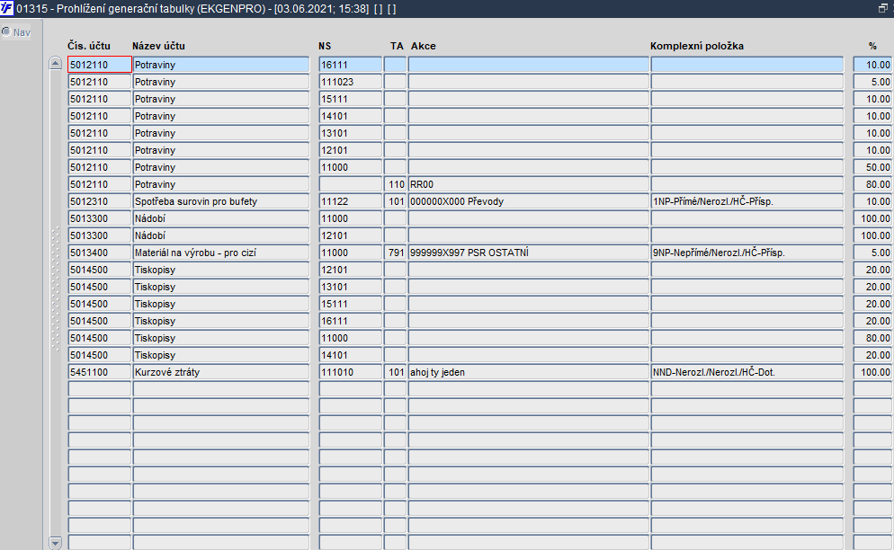Click the 5.00 percent value in 111023 row
Image resolution: width=894 pixels, height=550 pixels.
click(x=873, y=82)
